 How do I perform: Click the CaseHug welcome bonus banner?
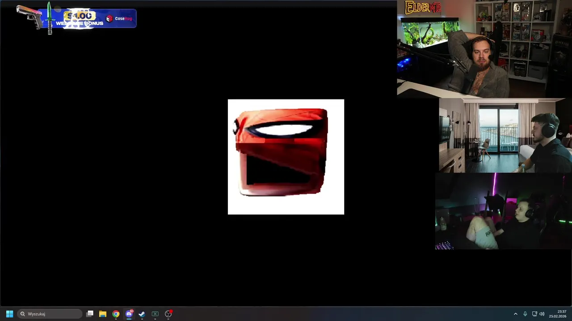click(x=76, y=18)
